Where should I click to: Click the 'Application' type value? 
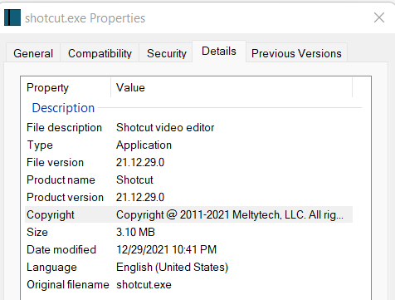[x=144, y=145]
